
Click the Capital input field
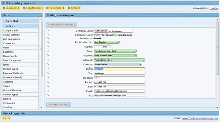click(x=102, y=47)
